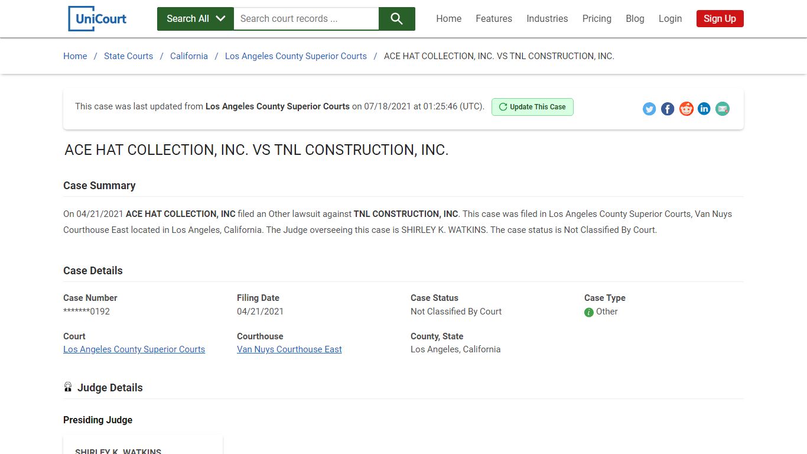Click the Presiding Judge label
This screenshot has height=454, width=807.
tap(97, 420)
